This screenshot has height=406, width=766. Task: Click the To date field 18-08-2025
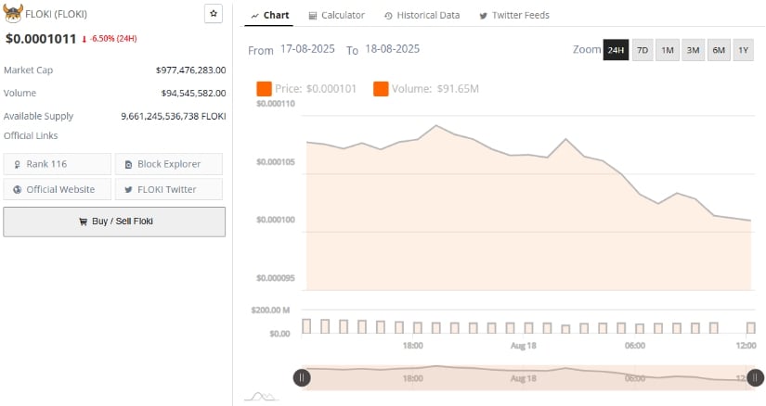click(x=392, y=49)
